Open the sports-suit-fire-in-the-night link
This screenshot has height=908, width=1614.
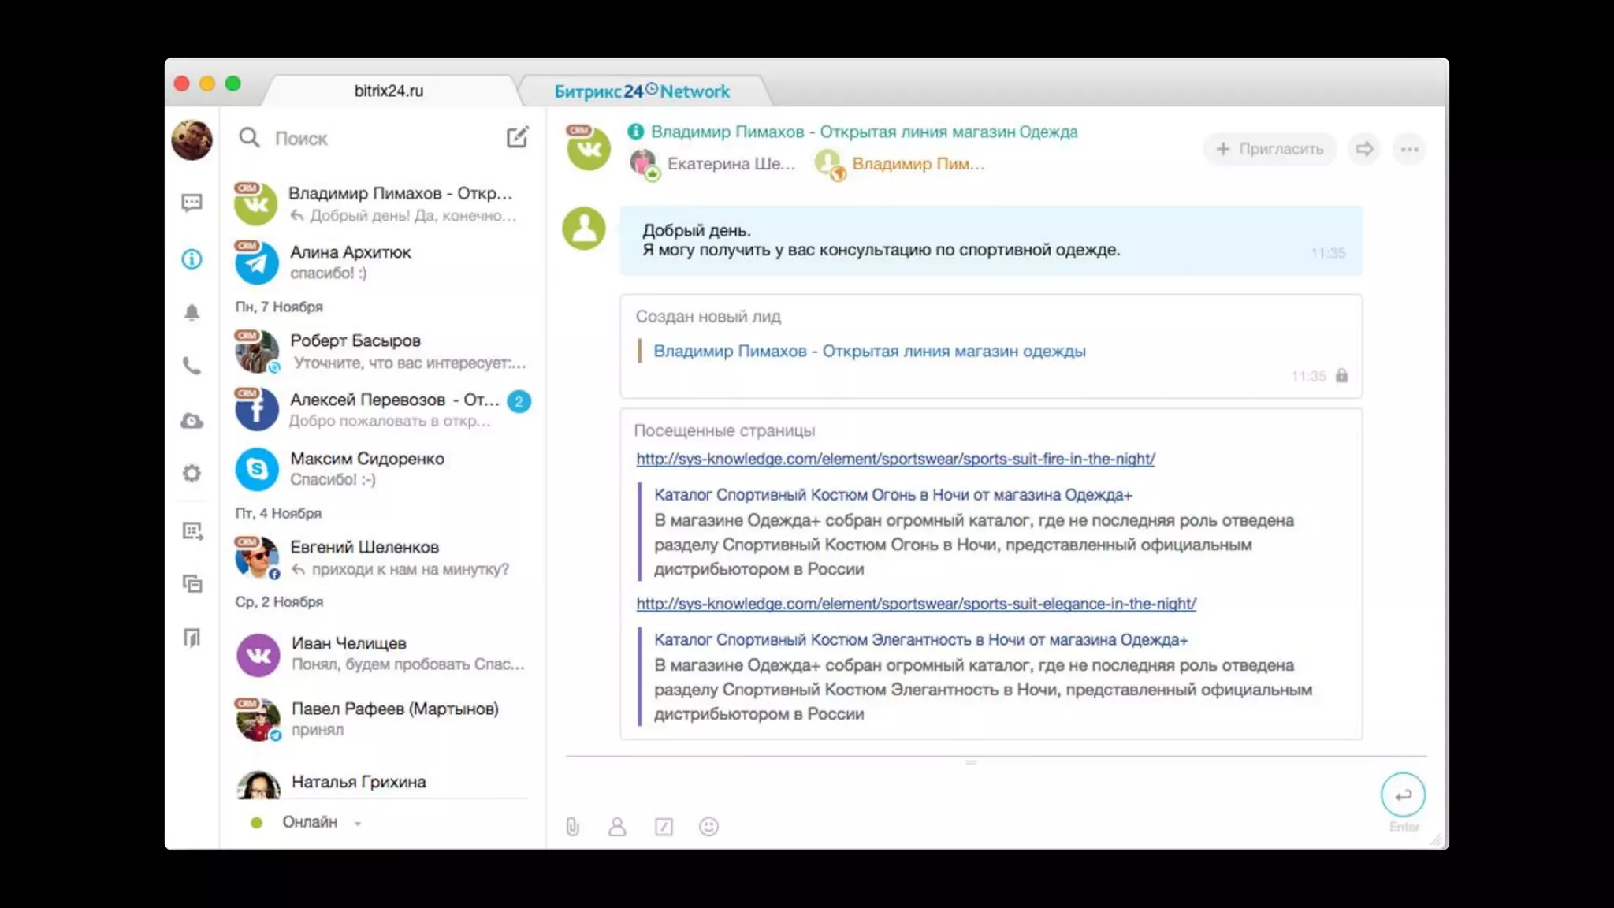(x=895, y=459)
